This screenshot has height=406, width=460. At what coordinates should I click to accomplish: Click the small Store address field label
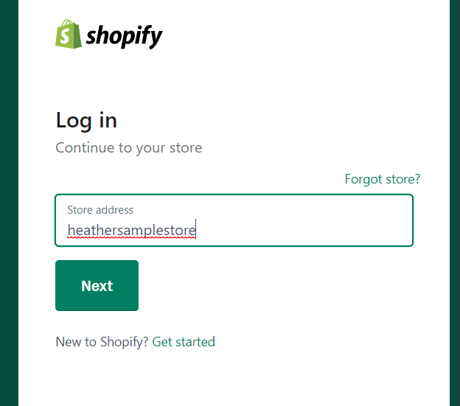[100, 210]
